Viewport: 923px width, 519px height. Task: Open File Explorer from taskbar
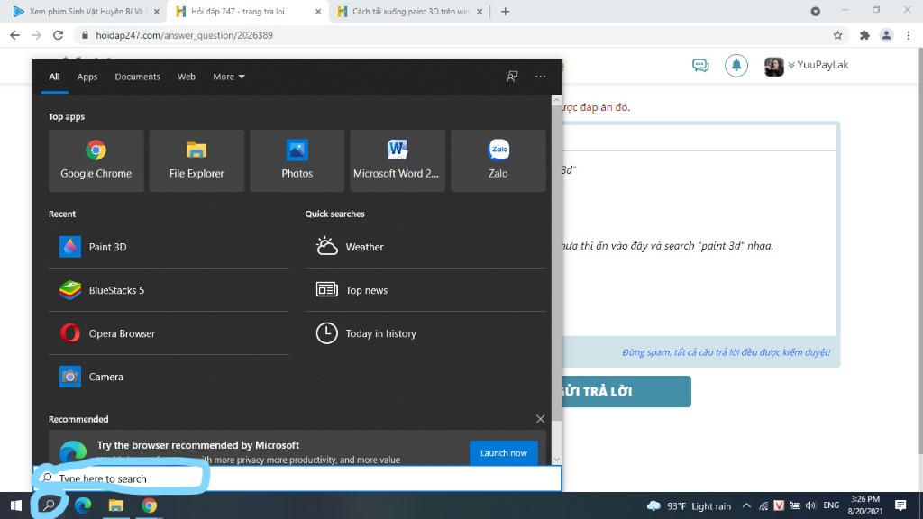coord(116,505)
